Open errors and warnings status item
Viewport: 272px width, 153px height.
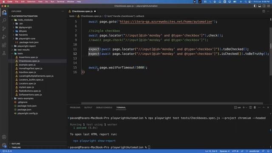tap(7, 151)
